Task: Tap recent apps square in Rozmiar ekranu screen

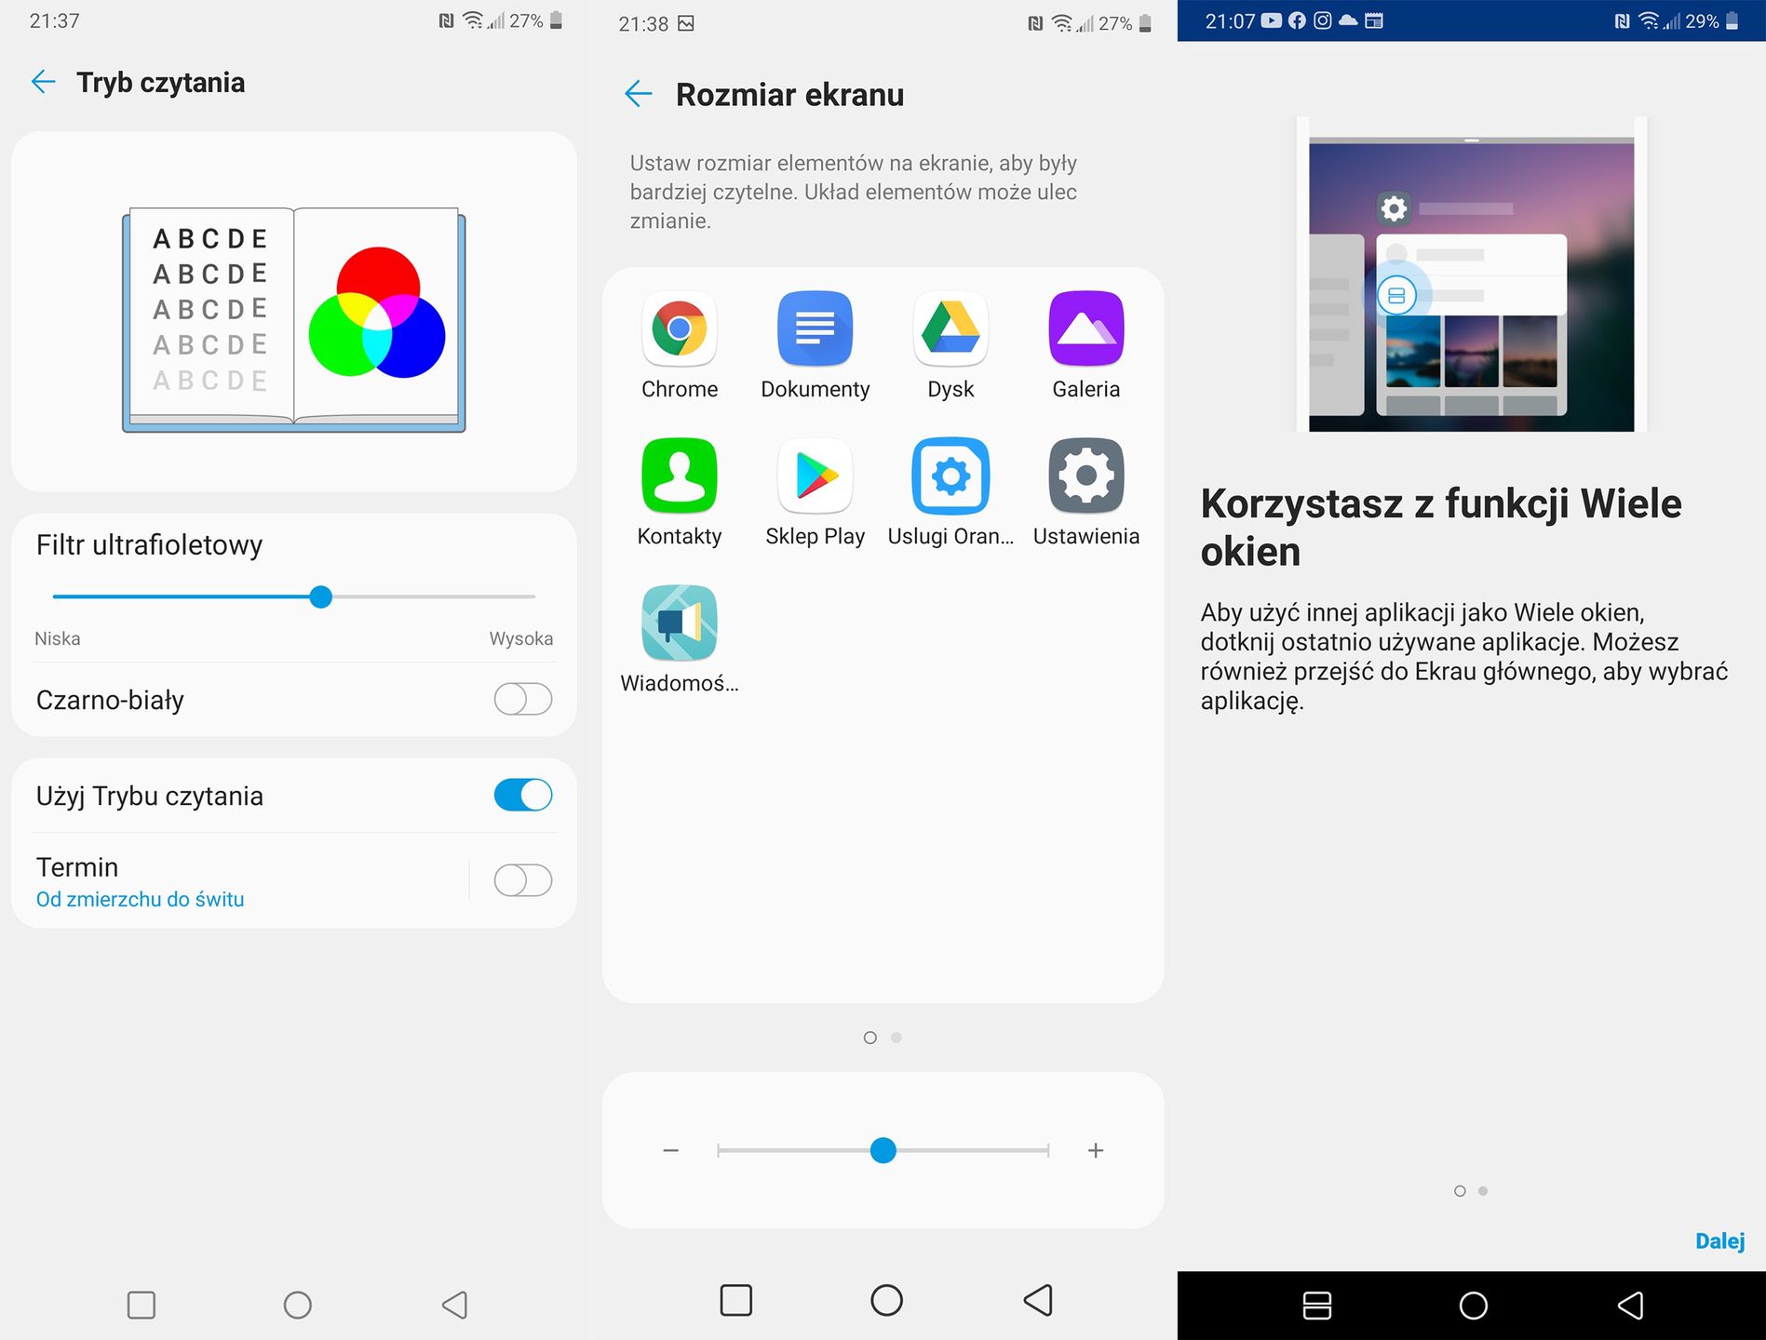Action: point(736,1300)
